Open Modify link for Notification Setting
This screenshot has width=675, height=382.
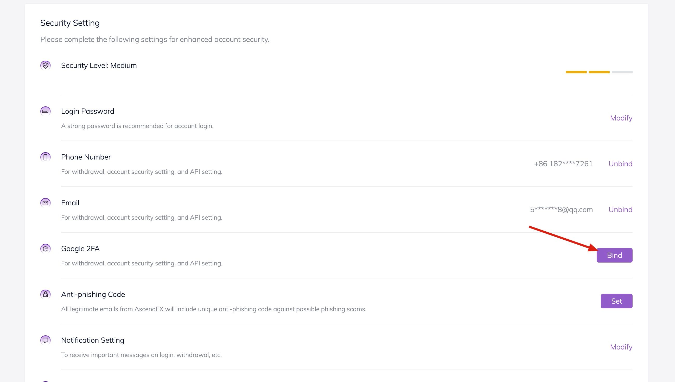[621, 347]
